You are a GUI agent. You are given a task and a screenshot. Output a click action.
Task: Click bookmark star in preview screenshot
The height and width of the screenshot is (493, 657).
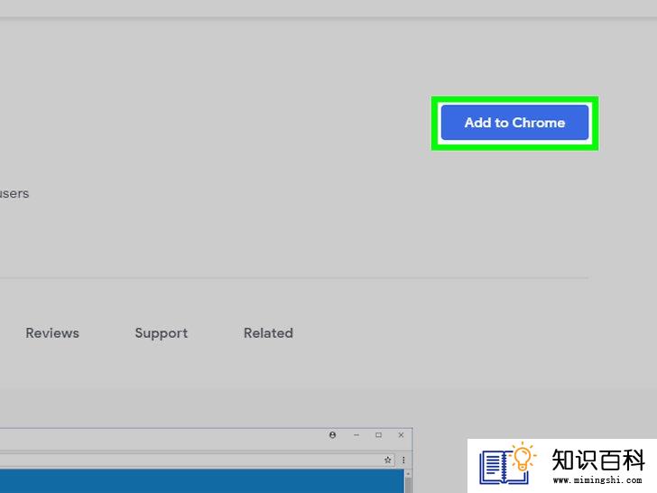(x=387, y=460)
